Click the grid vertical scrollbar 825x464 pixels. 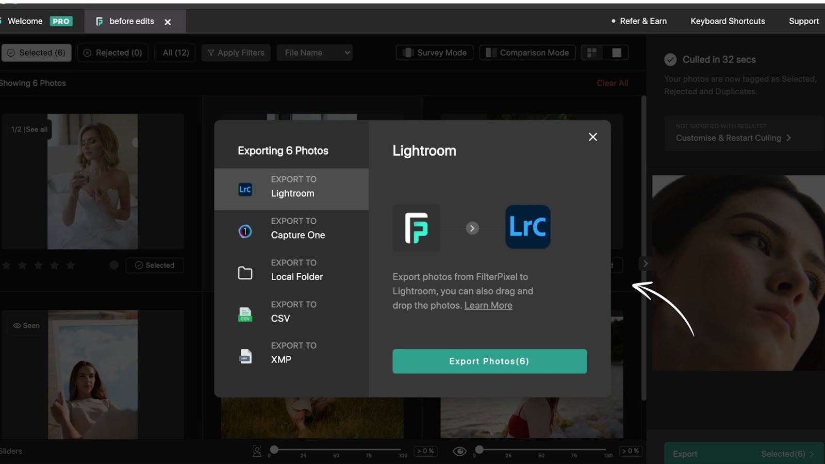[643, 247]
